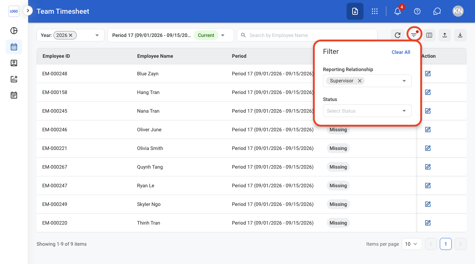
Task: Open the dashboard pie chart sidebar icon
Action: [x=14, y=31]
